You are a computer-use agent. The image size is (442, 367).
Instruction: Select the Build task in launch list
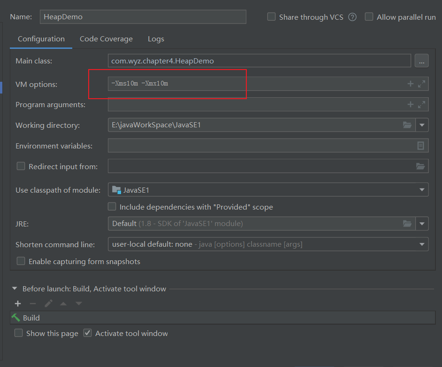[x=31, y=318]
